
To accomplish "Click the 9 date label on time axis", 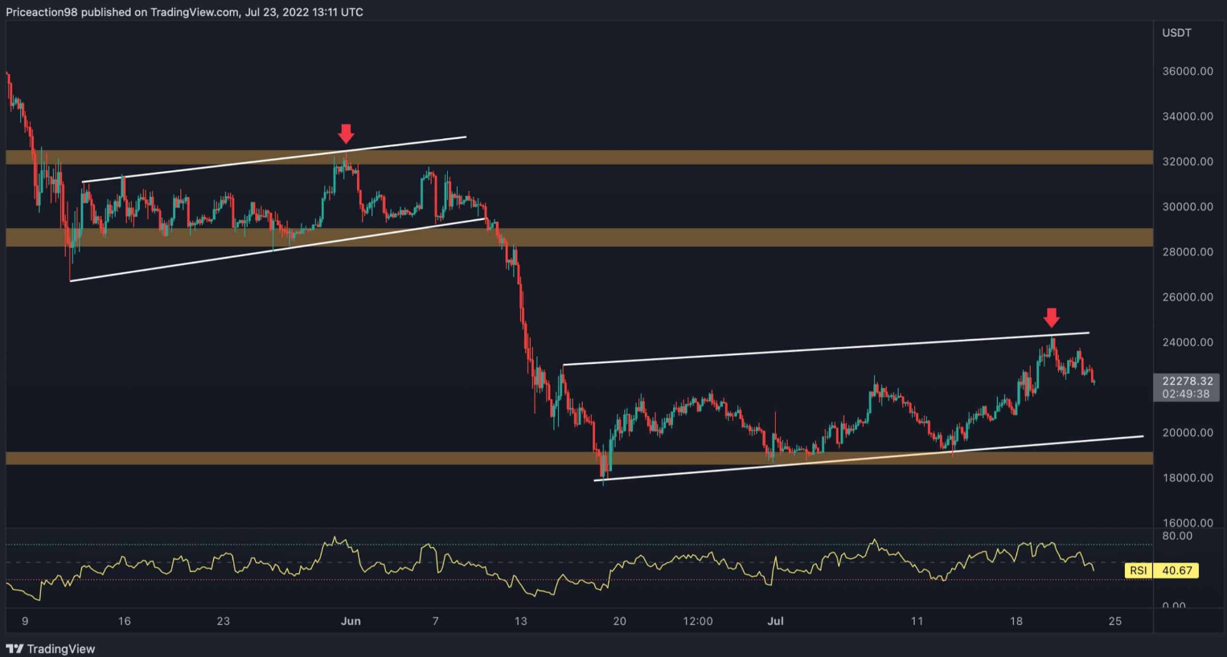I will click(25, 621).
